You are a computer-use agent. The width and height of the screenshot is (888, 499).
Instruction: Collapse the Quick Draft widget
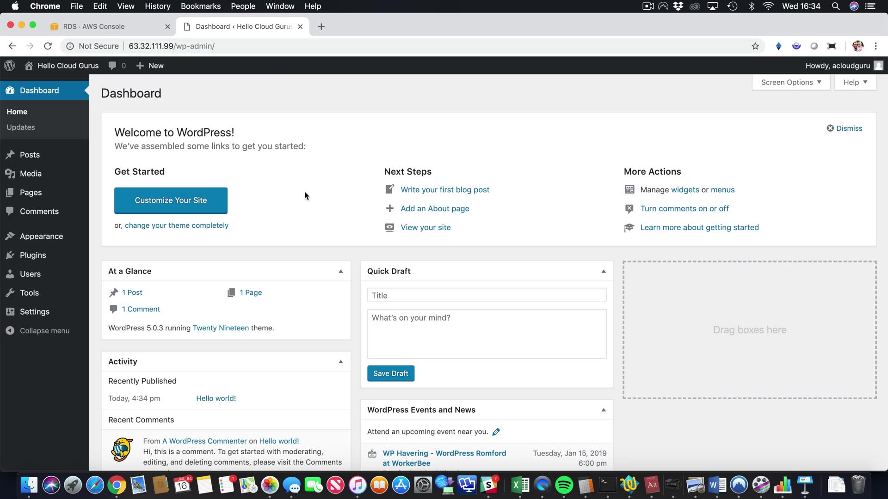click(x=604, y=271)
